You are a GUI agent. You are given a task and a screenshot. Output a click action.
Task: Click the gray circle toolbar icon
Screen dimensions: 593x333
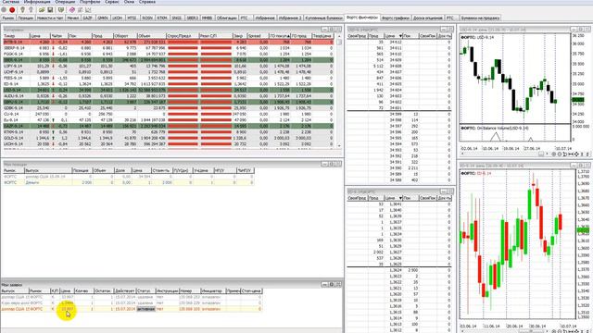click(x=4, y=10)
